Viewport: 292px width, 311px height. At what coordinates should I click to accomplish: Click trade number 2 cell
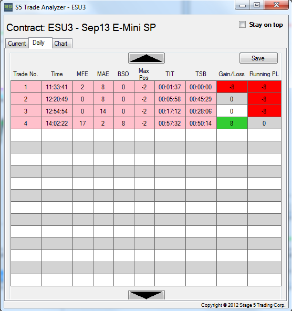[x=26, y=99]
